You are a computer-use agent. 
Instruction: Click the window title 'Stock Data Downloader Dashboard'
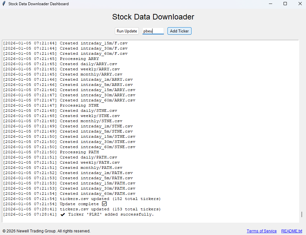coord(38,4)
